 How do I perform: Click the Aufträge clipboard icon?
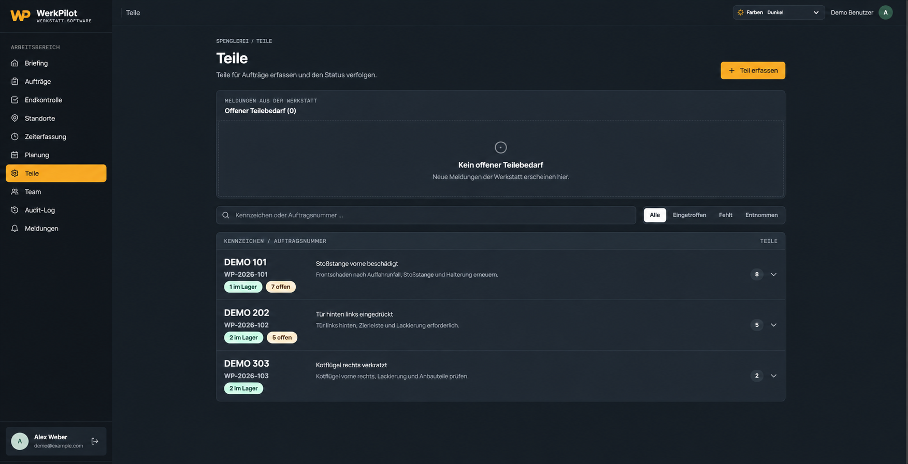point(15,82)
